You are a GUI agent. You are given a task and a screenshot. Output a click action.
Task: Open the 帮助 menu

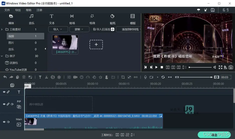coord(29,10)
